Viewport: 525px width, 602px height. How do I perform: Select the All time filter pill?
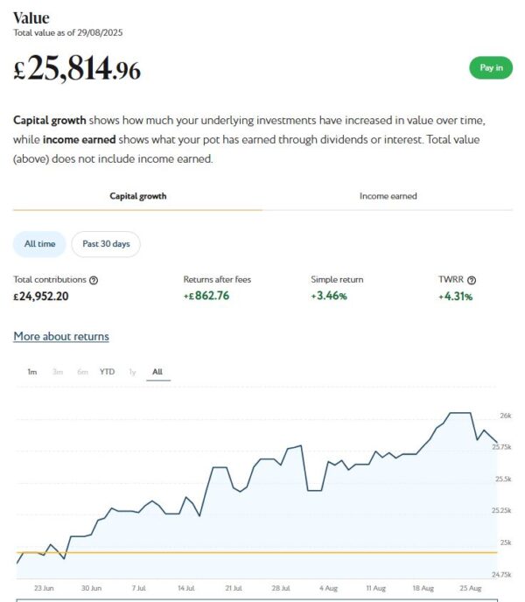pos(39,244)
